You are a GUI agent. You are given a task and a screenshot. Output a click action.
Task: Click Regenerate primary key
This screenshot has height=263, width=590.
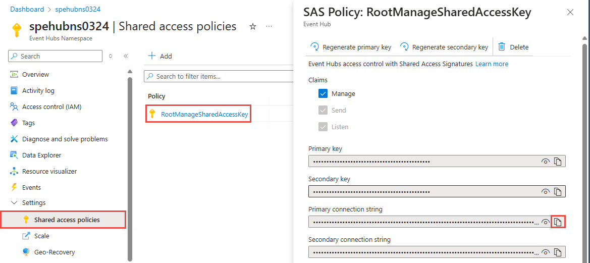(x=351, y=47)
